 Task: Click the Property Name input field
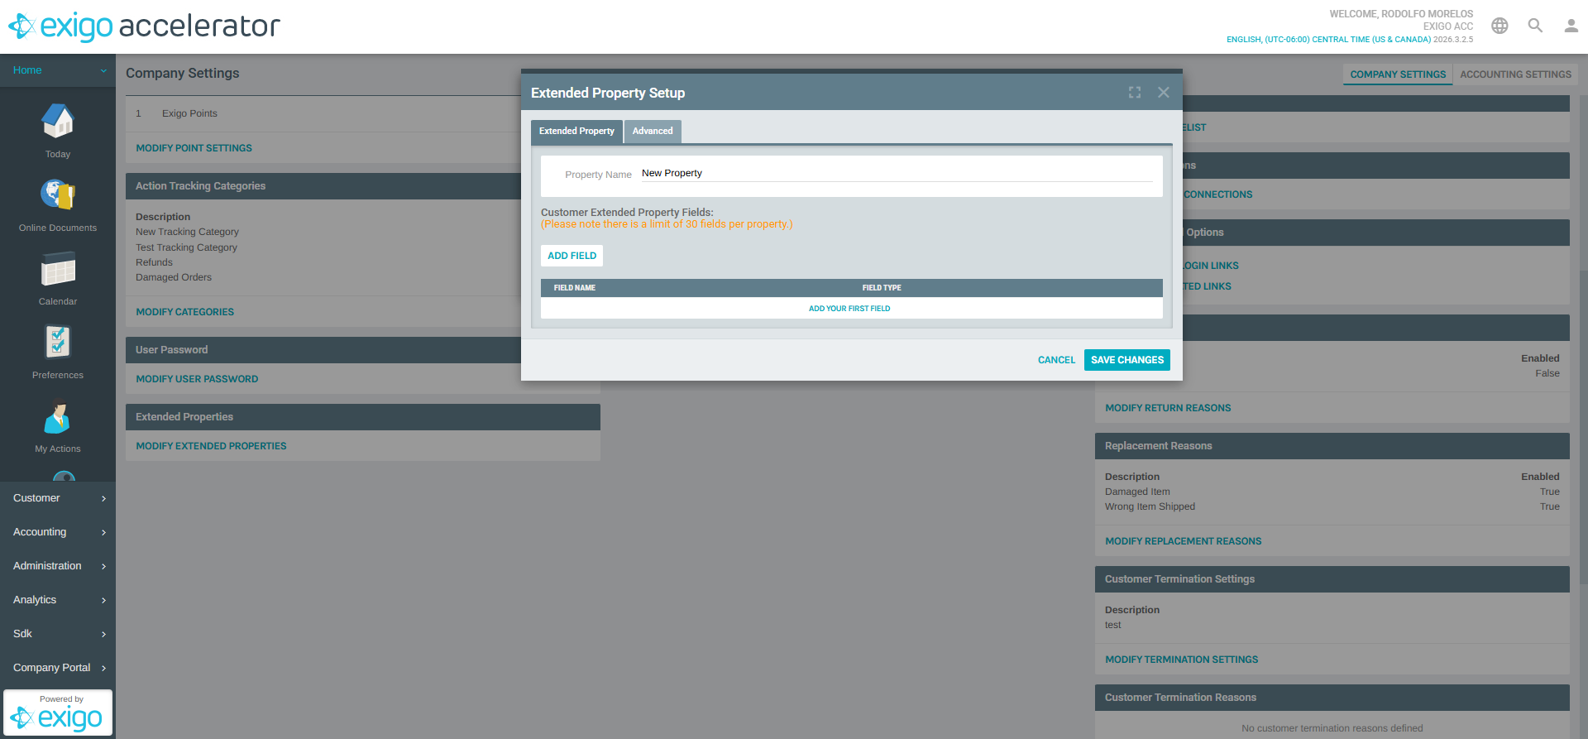point(897,173)
